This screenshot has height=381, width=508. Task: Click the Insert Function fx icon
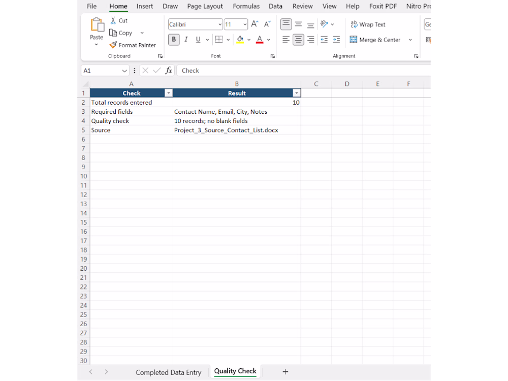[x=169, y=70]
